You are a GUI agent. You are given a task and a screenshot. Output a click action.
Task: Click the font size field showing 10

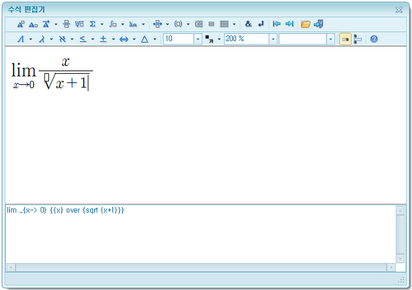[179, 39]
